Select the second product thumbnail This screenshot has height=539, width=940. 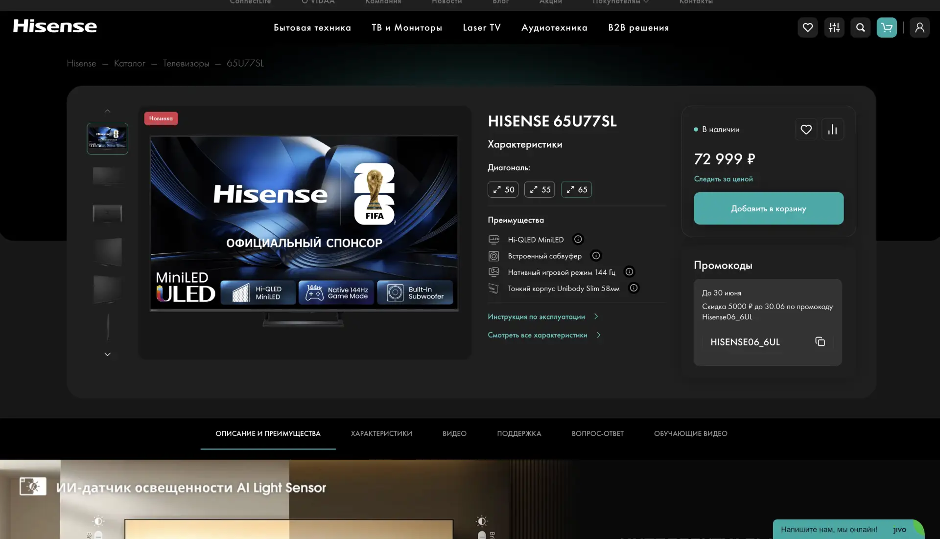click(107, 176)
